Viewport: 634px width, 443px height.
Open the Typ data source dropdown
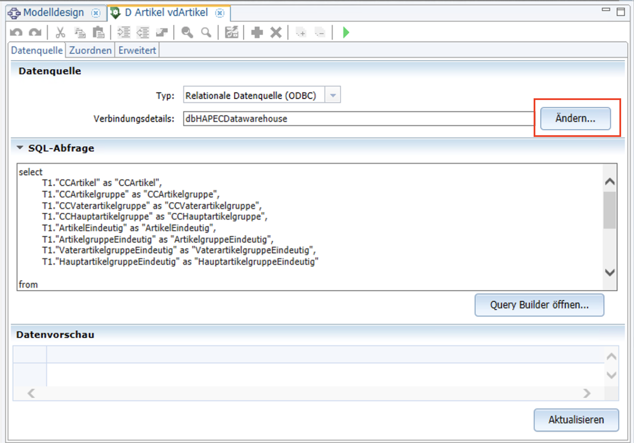click(333, 95)
